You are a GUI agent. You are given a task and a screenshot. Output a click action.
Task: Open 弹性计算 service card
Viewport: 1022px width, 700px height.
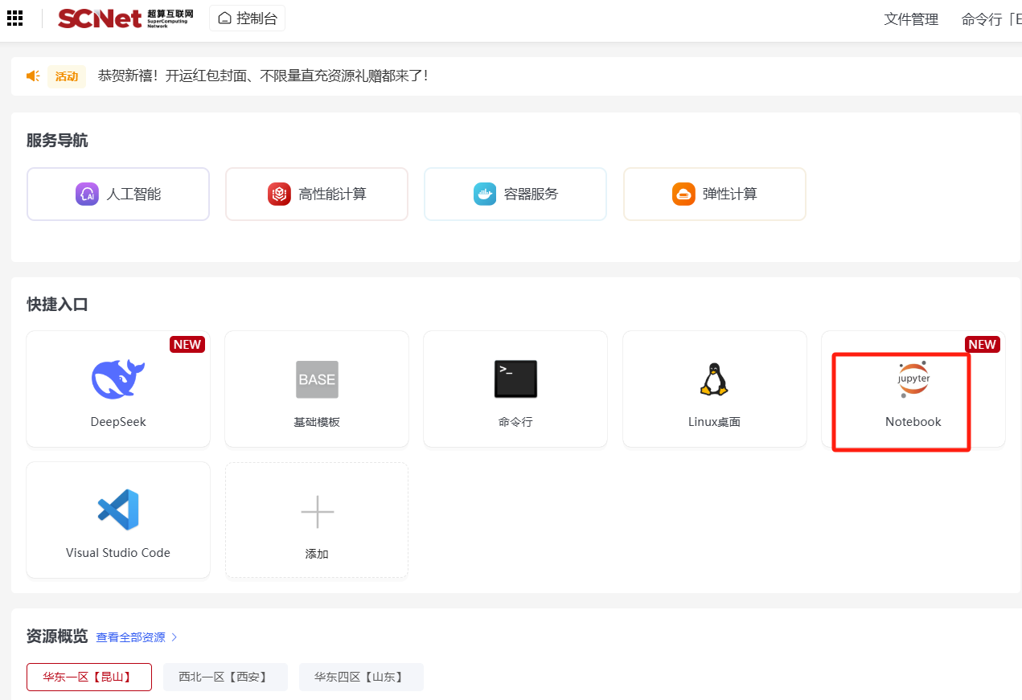pyautogui.click(x=714, y=194)
